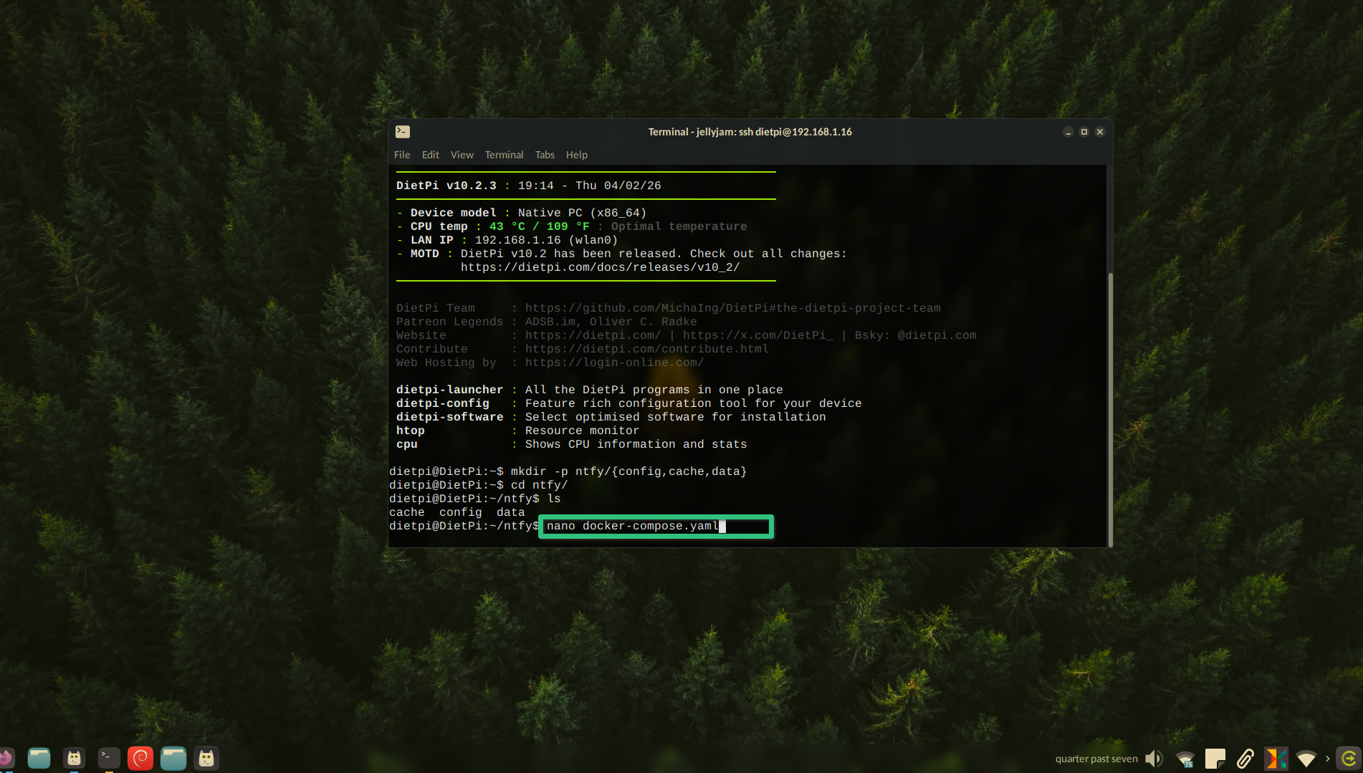Click the logout session icon

[x=1349, y=759]
